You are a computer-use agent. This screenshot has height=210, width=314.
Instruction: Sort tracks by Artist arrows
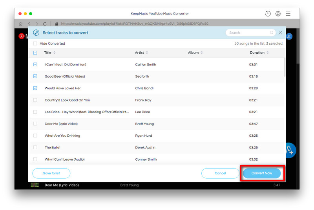147,52
